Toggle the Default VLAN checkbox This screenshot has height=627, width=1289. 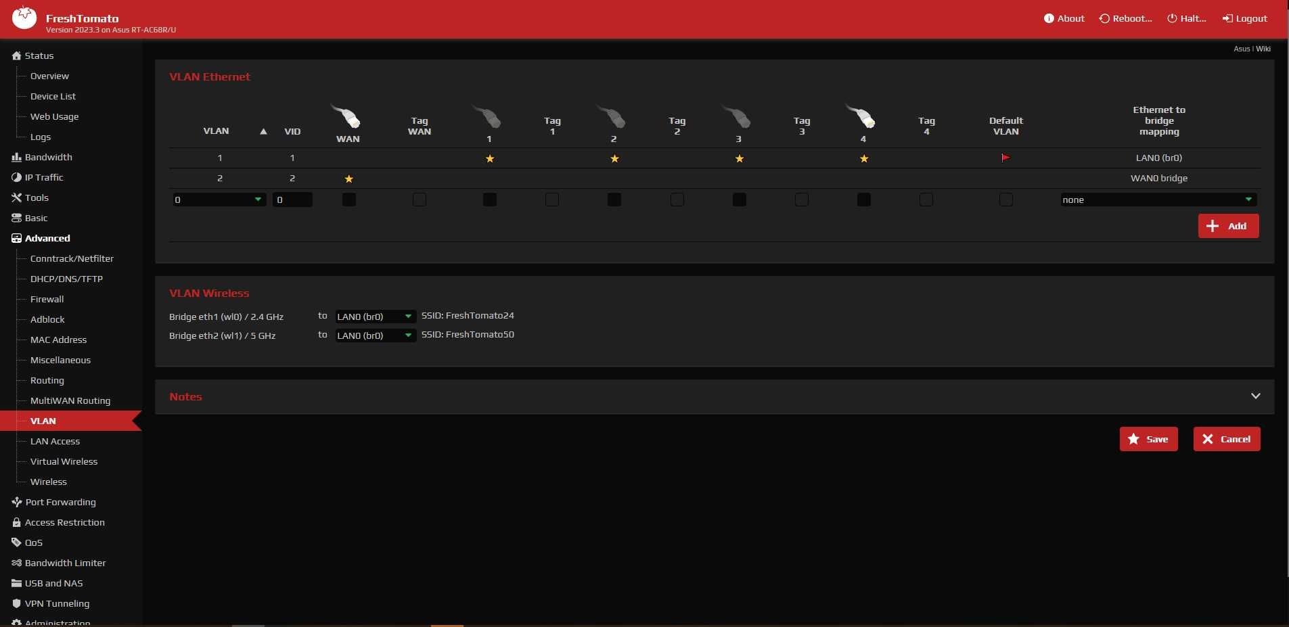(1006, 200)
